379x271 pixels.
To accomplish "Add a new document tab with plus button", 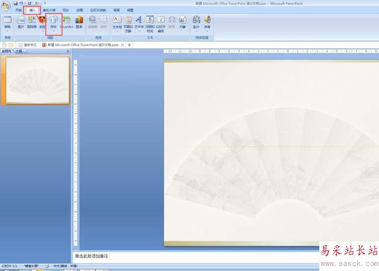I will 129,45.
